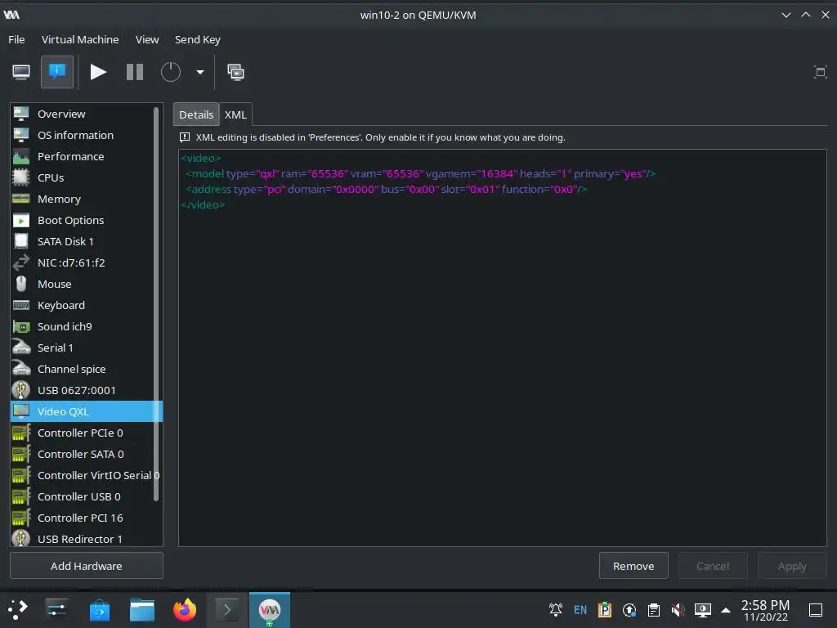Click the Remove button
The image size is (837, 628).
coord(633,566)
